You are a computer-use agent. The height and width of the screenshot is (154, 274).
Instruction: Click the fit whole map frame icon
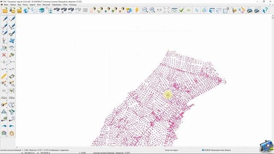pyautogui.click(x=167, y=10)
